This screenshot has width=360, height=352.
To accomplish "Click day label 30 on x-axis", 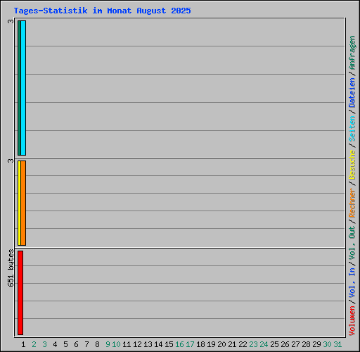I will pos(327,344).
